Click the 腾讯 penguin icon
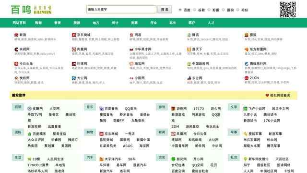 pyautogui.click(x=189, y=35)
